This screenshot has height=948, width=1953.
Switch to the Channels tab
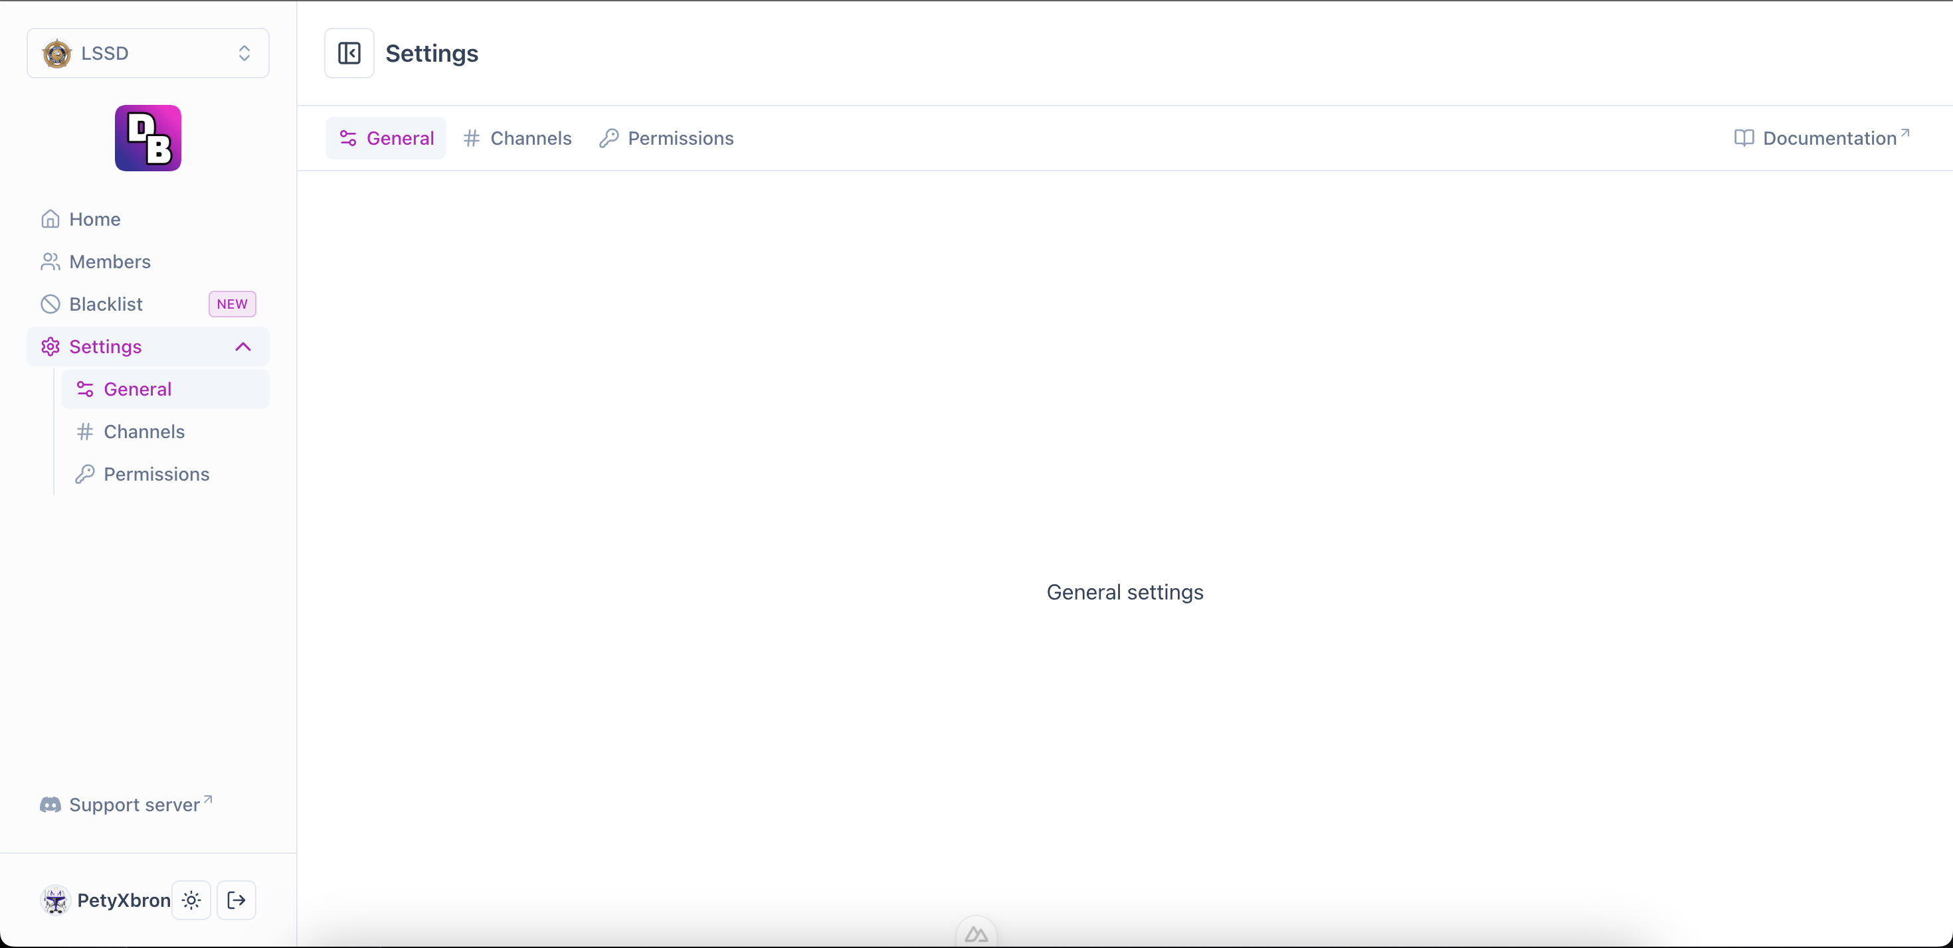click(517, 138)
